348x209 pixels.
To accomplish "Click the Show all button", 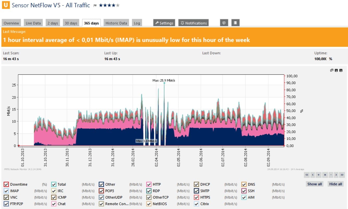I will coord(315,184).
